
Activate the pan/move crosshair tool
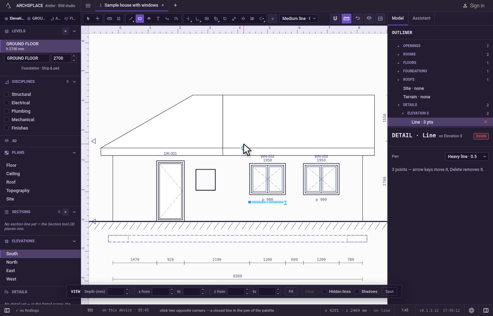98,19
